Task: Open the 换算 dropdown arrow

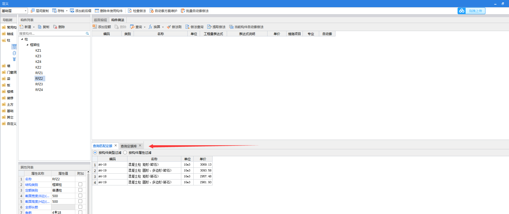Action: pyautogui.click(x=163, y=27)
